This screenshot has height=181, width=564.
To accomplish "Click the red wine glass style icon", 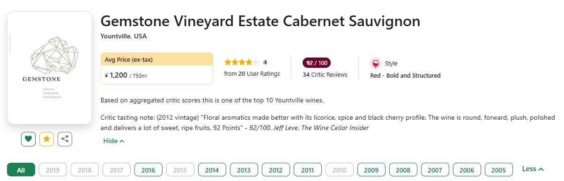I will [x=375, y=63].
